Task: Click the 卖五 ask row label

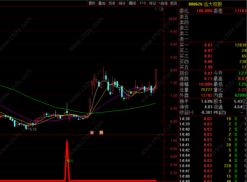Action: [x=184, y=17]
